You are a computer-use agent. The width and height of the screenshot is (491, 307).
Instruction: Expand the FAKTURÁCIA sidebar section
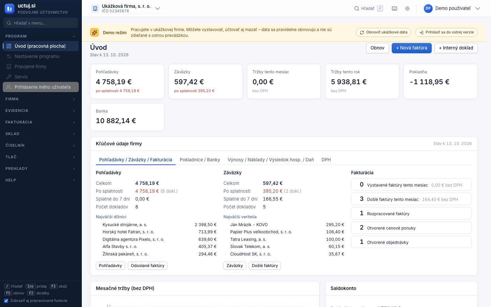[41, 122]
